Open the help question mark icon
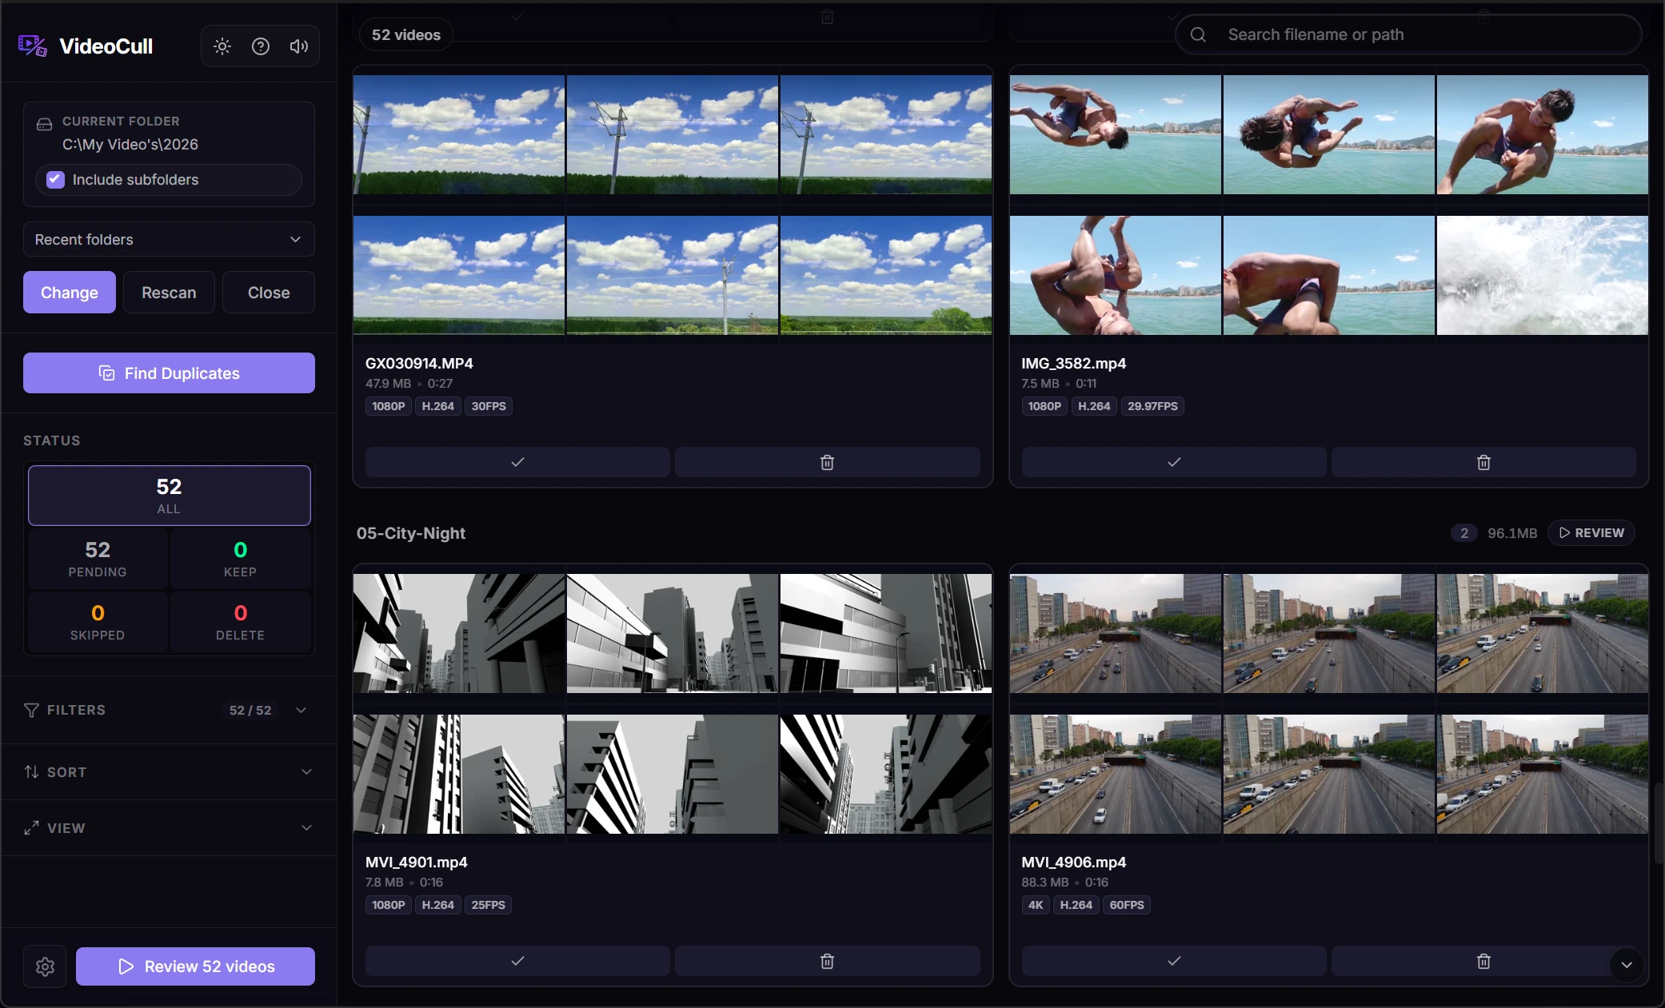 pyautogui.click(x=261, y=46)
